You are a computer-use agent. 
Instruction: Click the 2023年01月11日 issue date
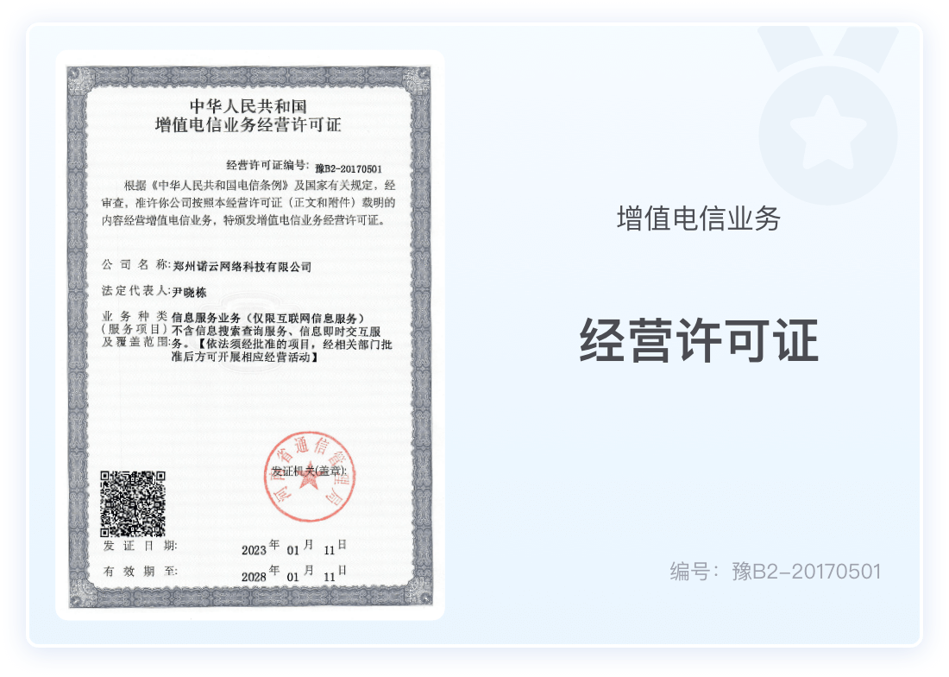point(293,547)
